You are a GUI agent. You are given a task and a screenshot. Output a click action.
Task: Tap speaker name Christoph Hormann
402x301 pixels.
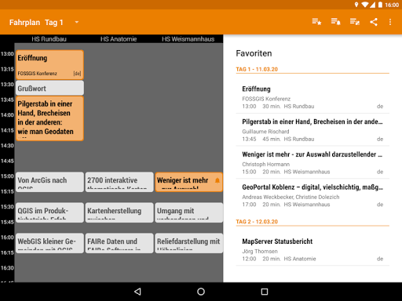point(266,164)
